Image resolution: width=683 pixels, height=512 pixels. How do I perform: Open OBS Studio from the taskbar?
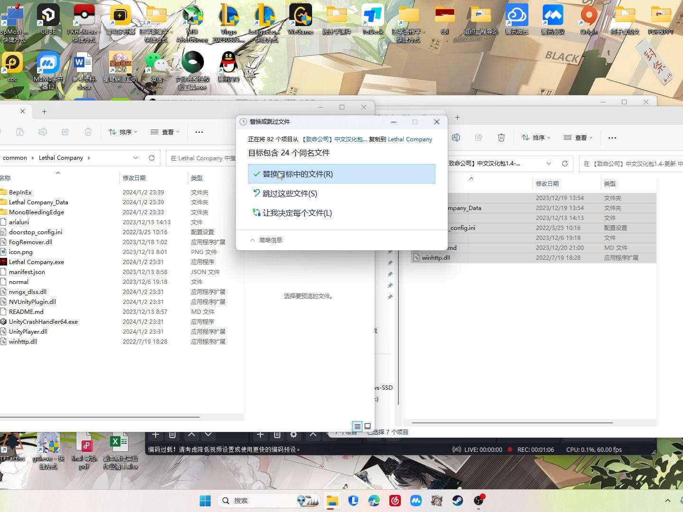point(479,501)
